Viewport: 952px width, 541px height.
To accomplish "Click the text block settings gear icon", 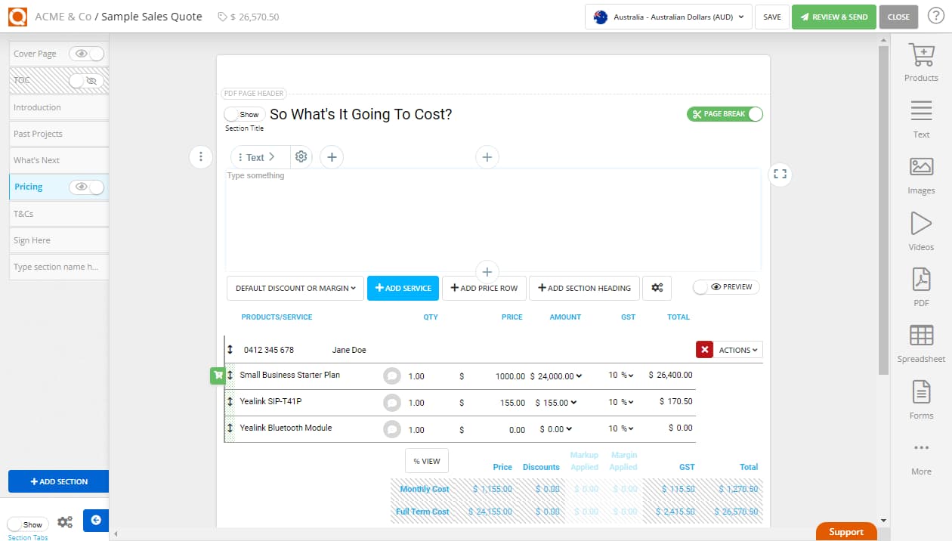I will pyautogui.click(x=301, y=157).
